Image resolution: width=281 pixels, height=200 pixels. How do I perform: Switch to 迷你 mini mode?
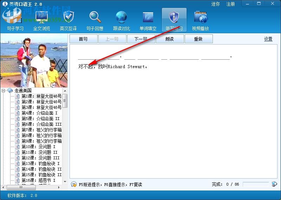pyautogui.click(x=215, y=4)
